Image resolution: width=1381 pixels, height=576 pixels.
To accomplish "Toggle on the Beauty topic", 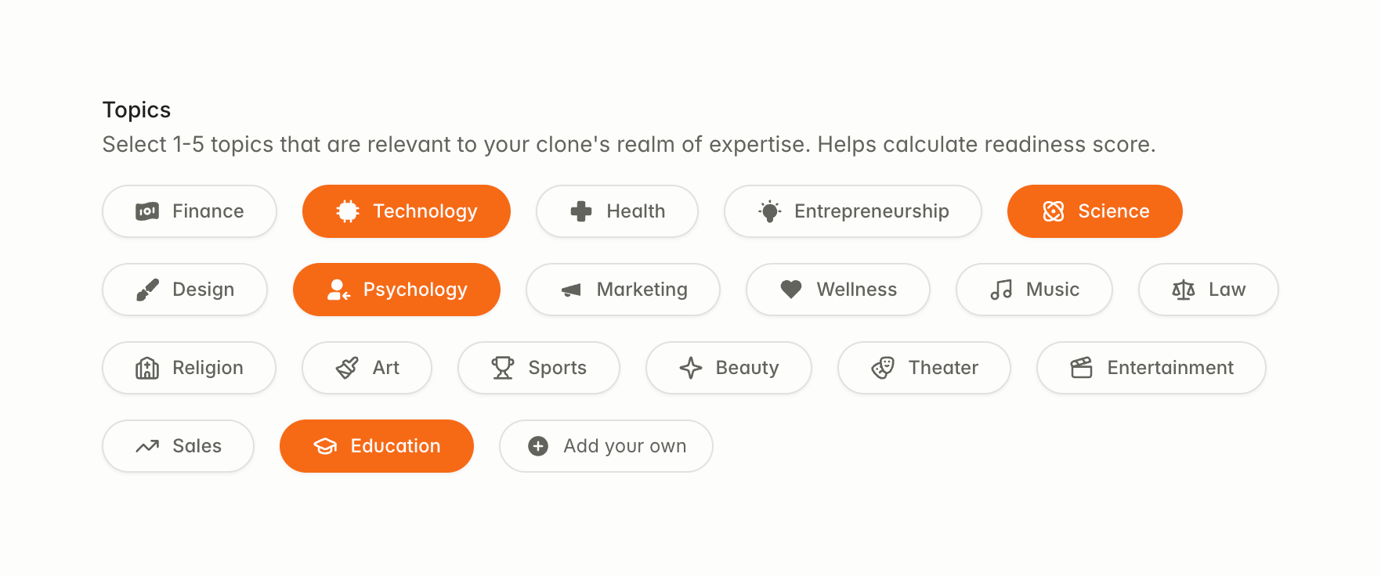I will 728,368.
